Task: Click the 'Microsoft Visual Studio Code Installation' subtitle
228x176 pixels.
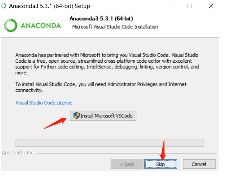Action: point(115,27)
